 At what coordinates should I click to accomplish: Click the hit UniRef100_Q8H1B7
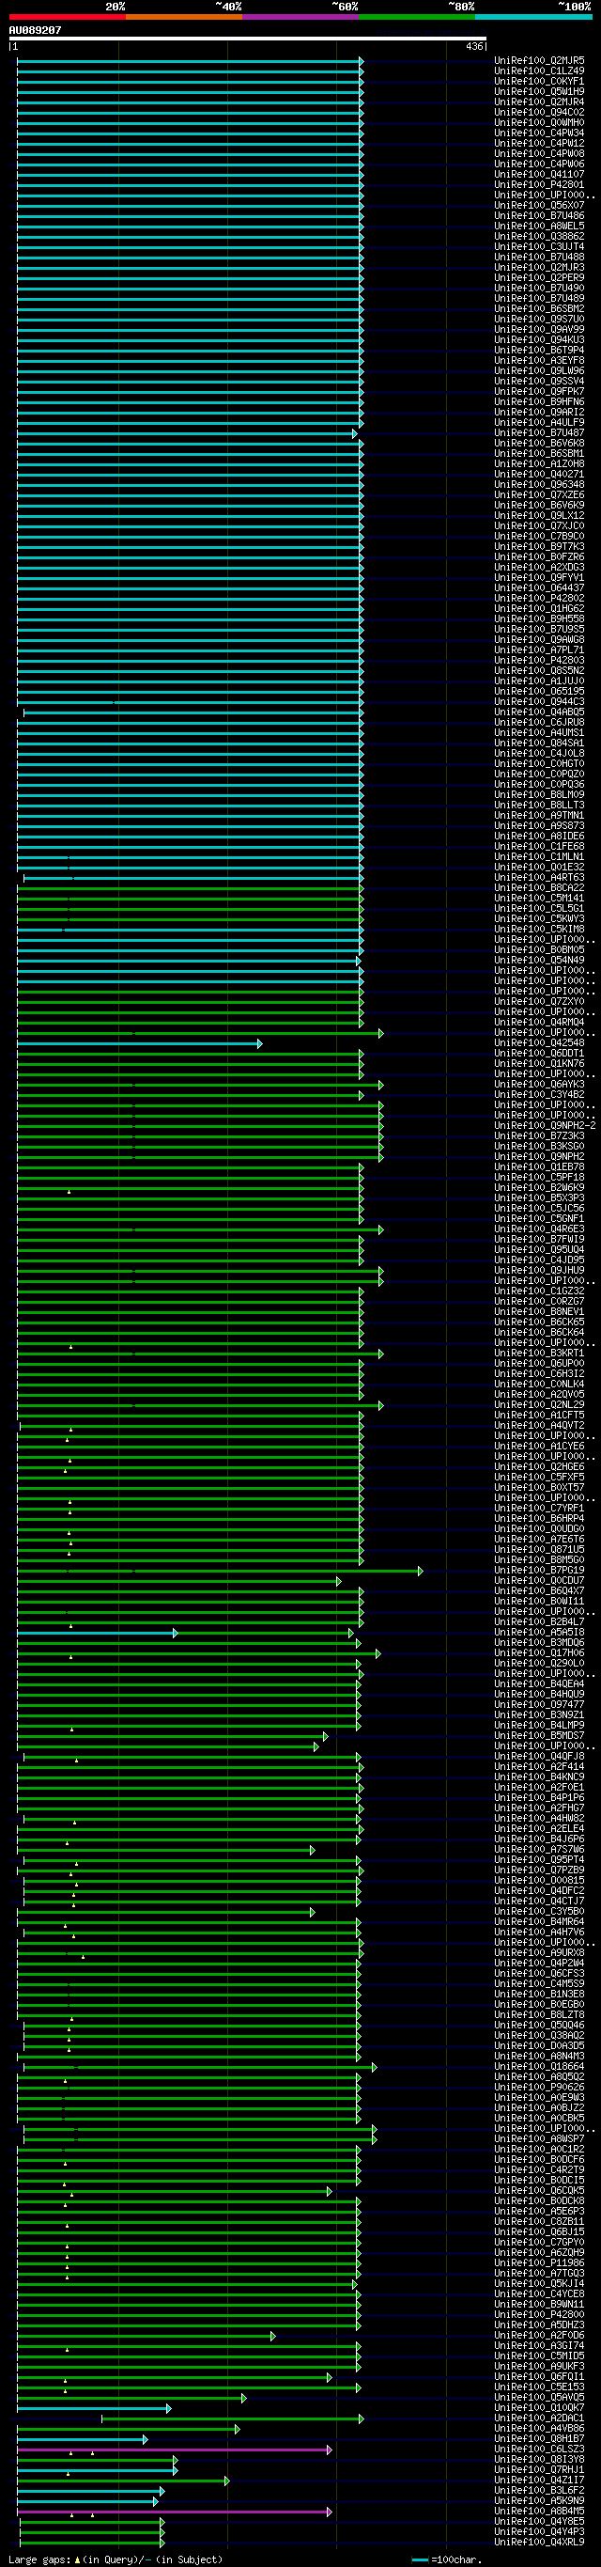point(539,2439)
